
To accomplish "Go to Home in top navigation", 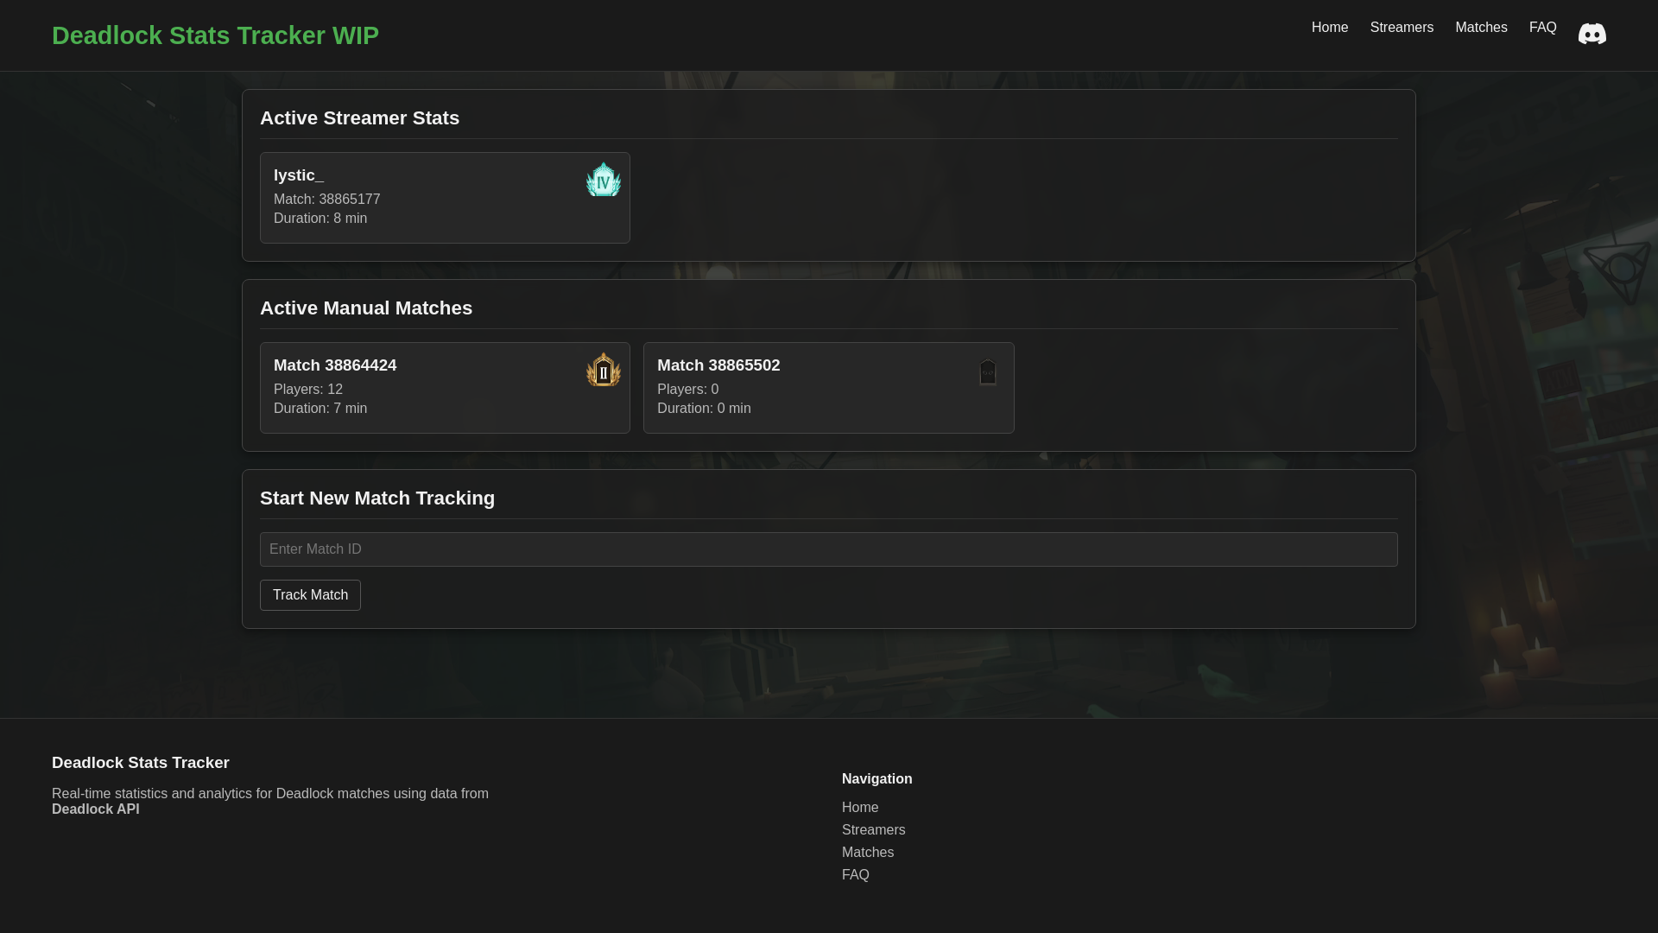I will pyautogui.click(x=1330, y=28).
